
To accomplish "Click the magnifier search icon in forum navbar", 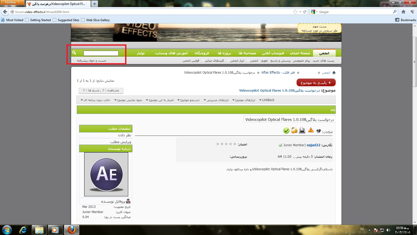I will tap(74, 53).
